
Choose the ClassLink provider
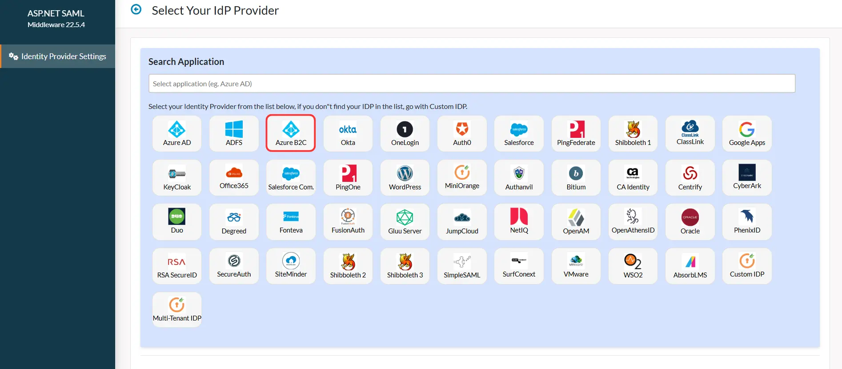pyautogui.click(x=690, y=133)
